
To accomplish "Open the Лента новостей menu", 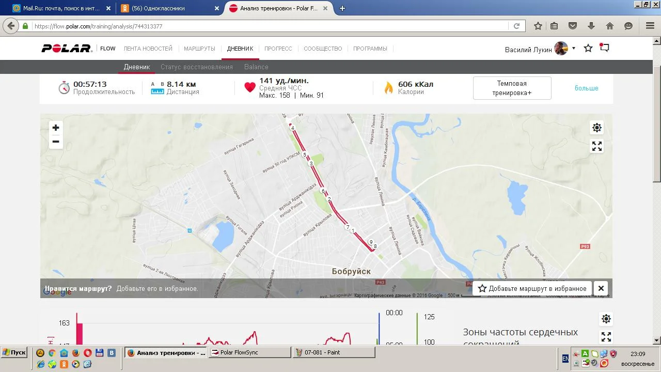I will 148,49.
